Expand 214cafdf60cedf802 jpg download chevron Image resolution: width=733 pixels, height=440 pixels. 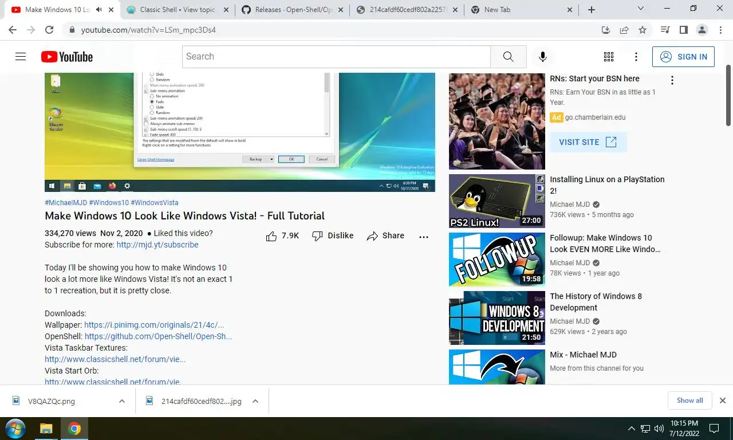tap(255, 401)
